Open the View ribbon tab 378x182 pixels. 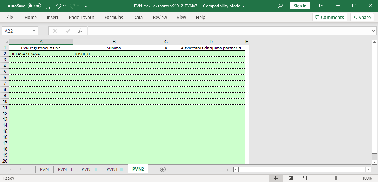[x=181, y=17]
